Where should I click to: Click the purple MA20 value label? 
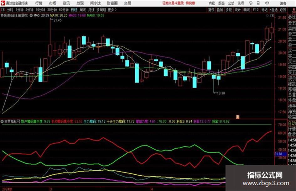click(77, 15)
